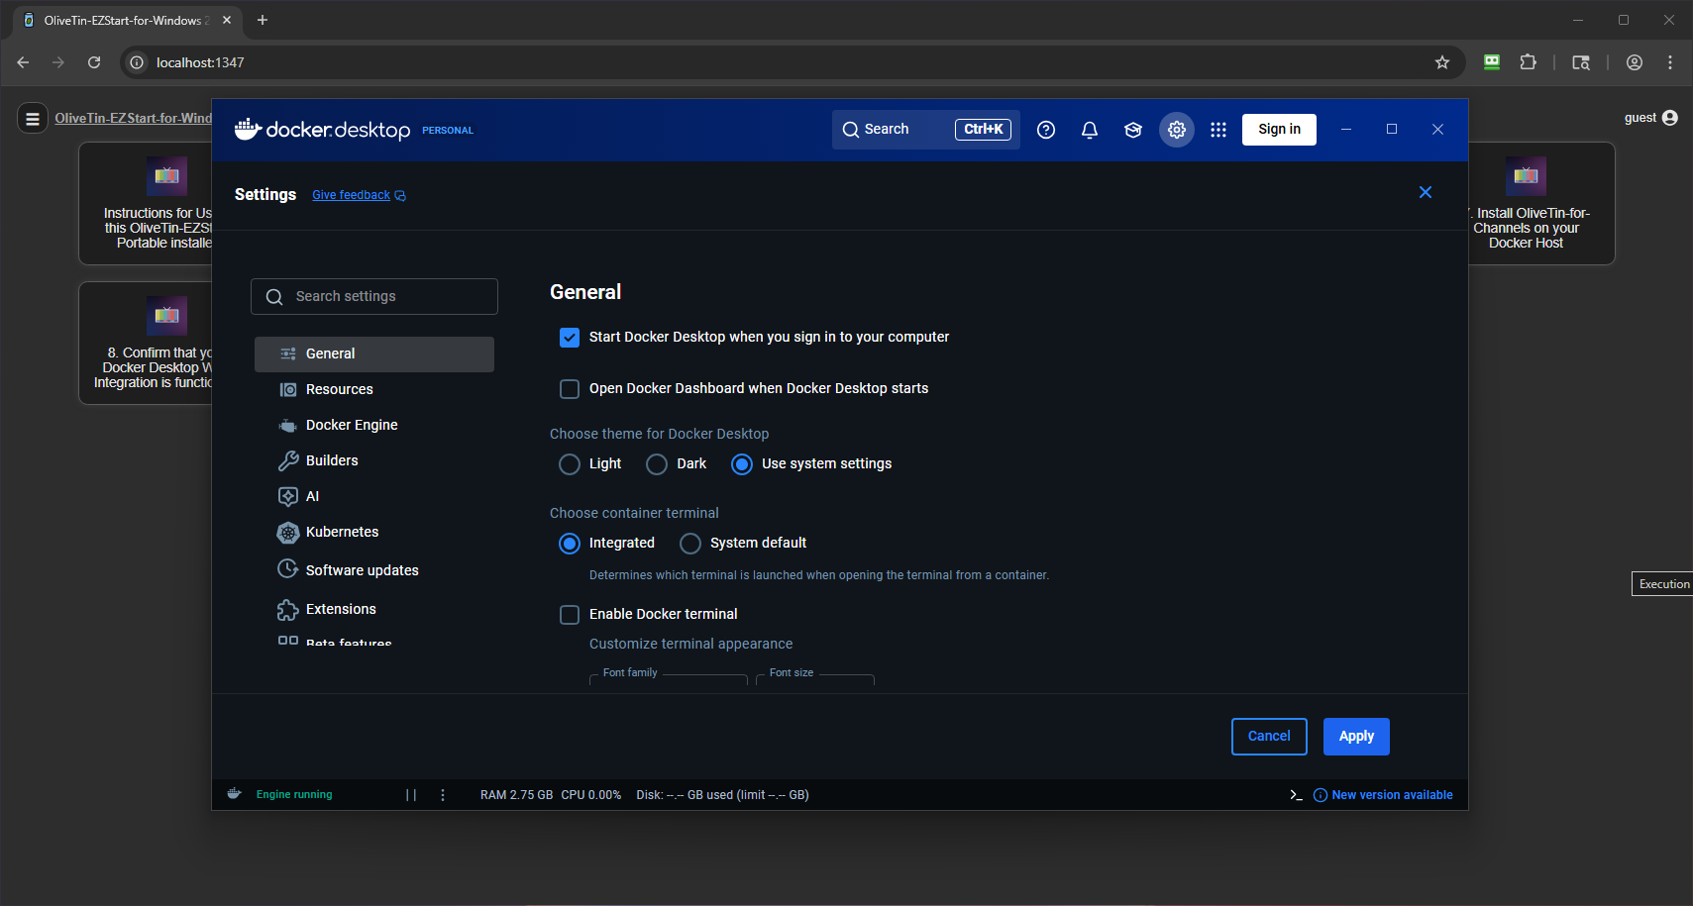Pause the Docker engine
Image resolution: width=1693 pixels, height=906 pixels.
click(411, 795)
